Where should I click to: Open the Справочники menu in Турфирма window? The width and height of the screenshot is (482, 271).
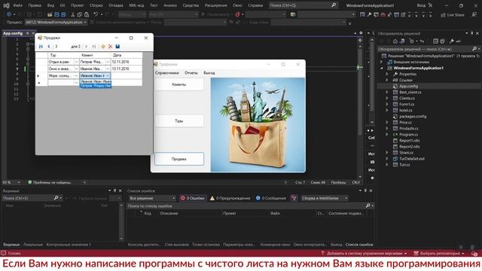(167, 73)
